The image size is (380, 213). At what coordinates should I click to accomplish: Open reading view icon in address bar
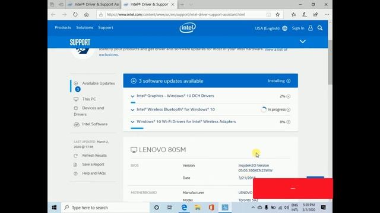(x=268, y=15)
